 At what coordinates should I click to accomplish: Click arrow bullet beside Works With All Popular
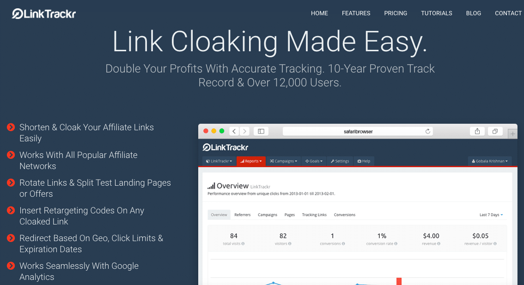pyautogui.click(x=11, y=155)
